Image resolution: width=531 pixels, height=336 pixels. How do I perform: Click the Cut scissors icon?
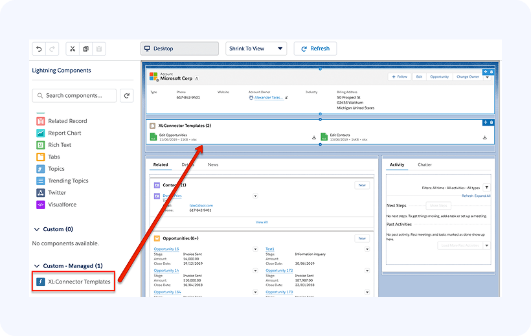click(73, 49)
